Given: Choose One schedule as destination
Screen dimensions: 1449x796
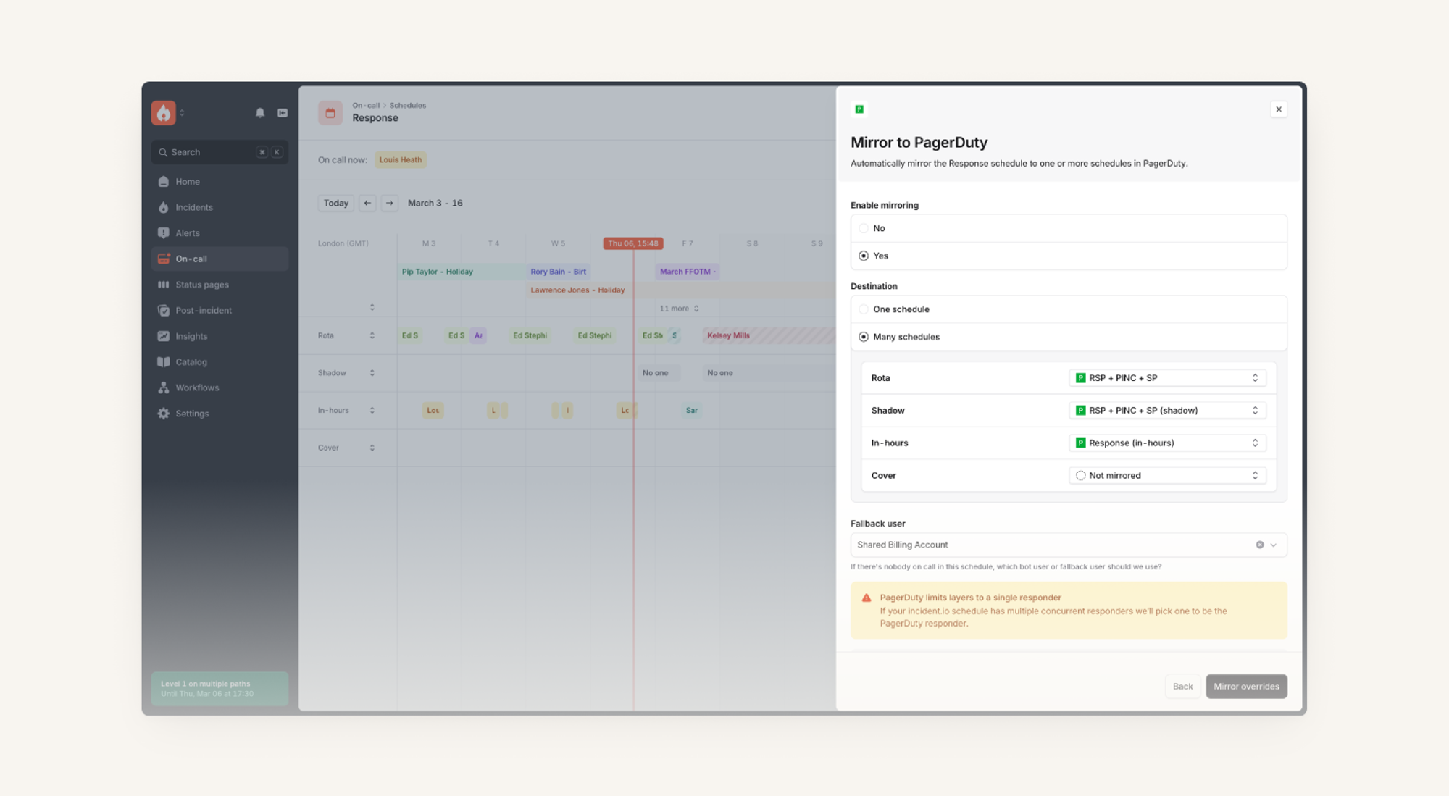Looking at the screenshot, I should click(864, 310).
